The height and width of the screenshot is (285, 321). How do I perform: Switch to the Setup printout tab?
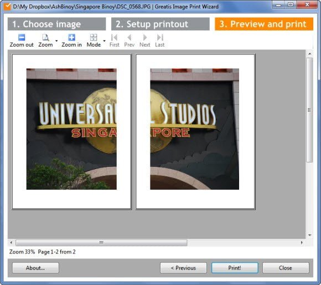161,24
